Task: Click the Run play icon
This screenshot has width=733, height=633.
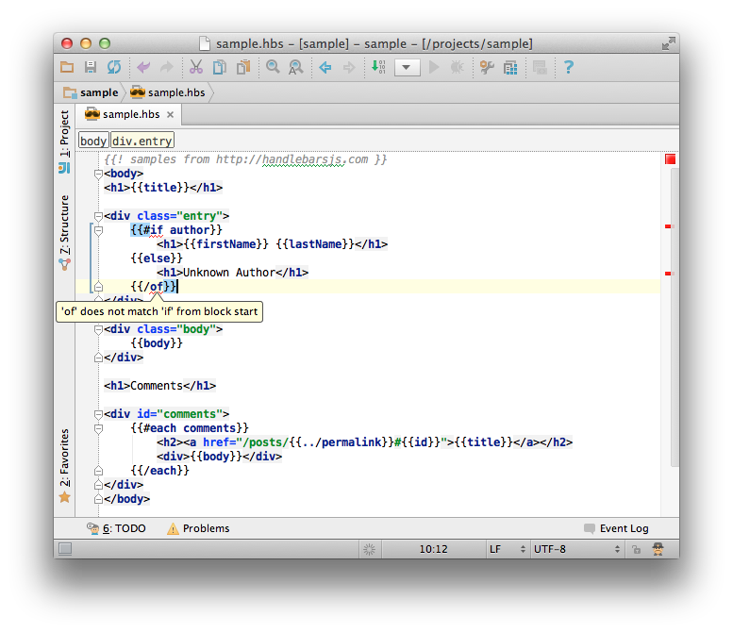Action: [434, 67]
